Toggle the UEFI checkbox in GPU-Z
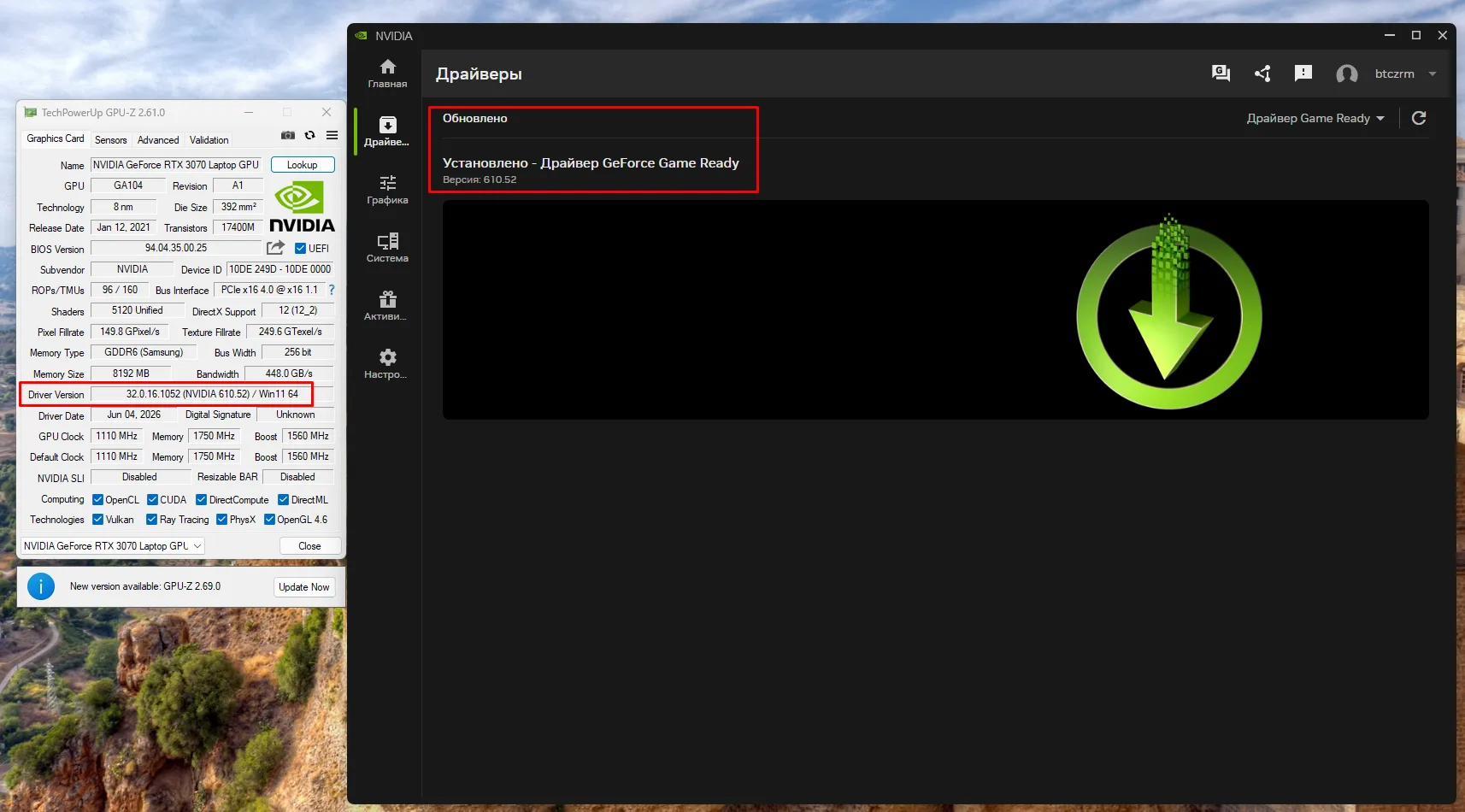 pos(300,249)
